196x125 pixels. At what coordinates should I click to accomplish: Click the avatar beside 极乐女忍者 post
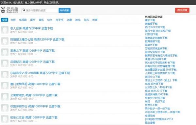point(5,119)
